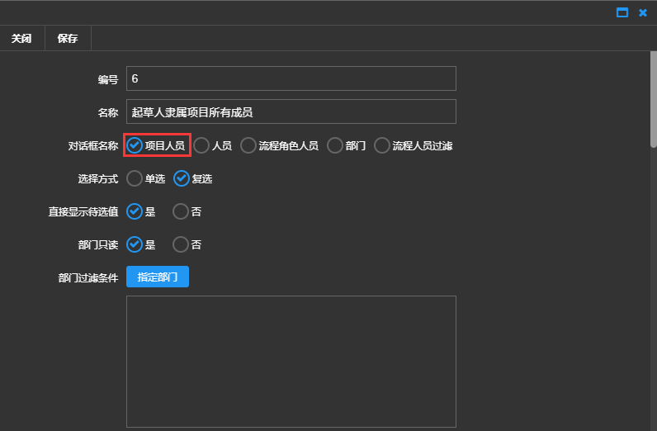The width and height of the screenshot is (657, 431).
Task: Click the blue 指定部门 button
Action: (158, 277)
